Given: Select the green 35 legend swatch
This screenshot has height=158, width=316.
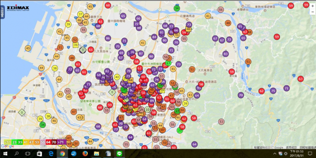Looking at the screenshot, I should 20,142.
